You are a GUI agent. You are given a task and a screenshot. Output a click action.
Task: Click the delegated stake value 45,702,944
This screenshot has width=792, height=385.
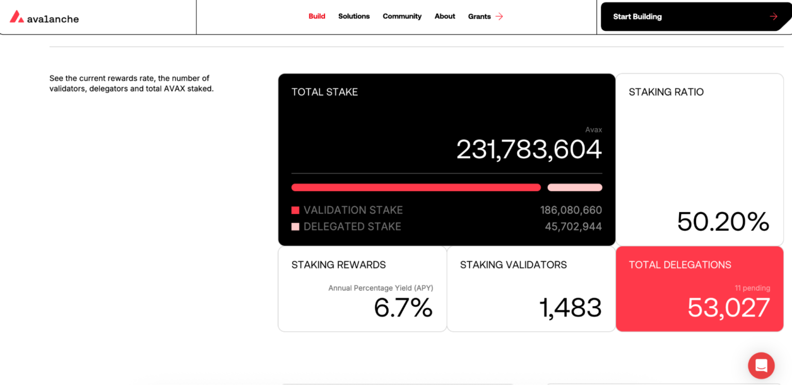click(x=573, y=227)
